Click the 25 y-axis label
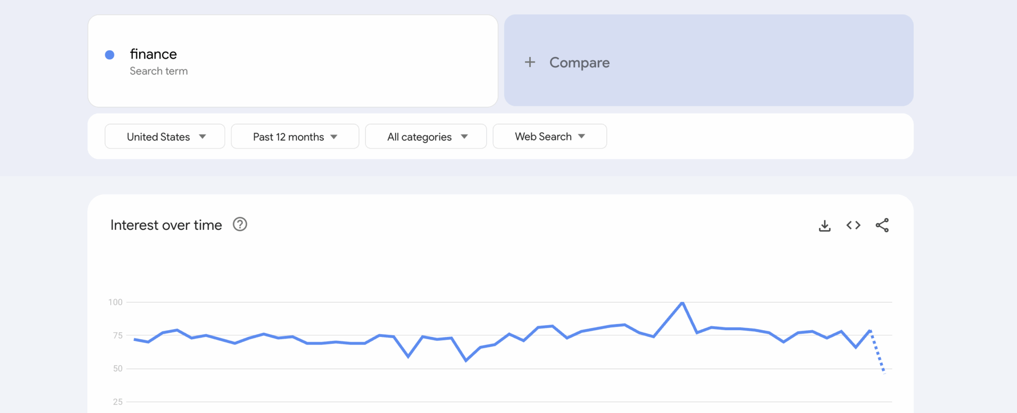 click(118, 402)
